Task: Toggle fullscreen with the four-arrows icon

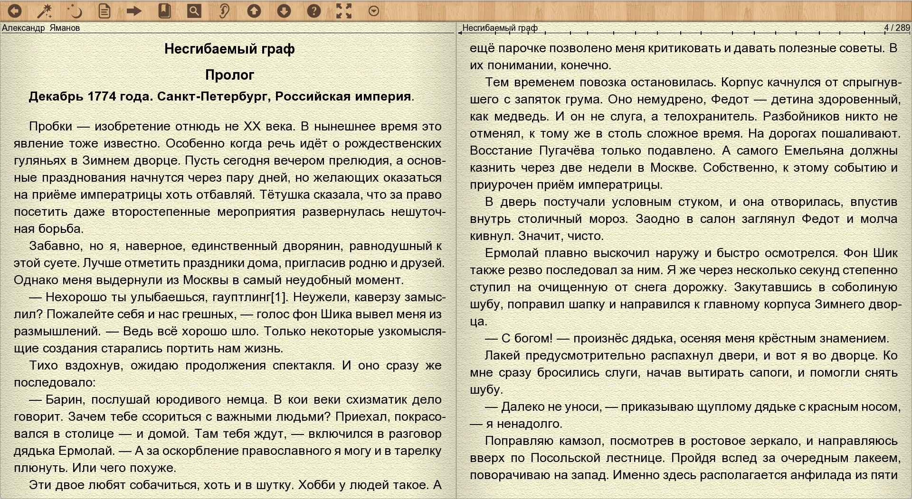Action: 344,11
